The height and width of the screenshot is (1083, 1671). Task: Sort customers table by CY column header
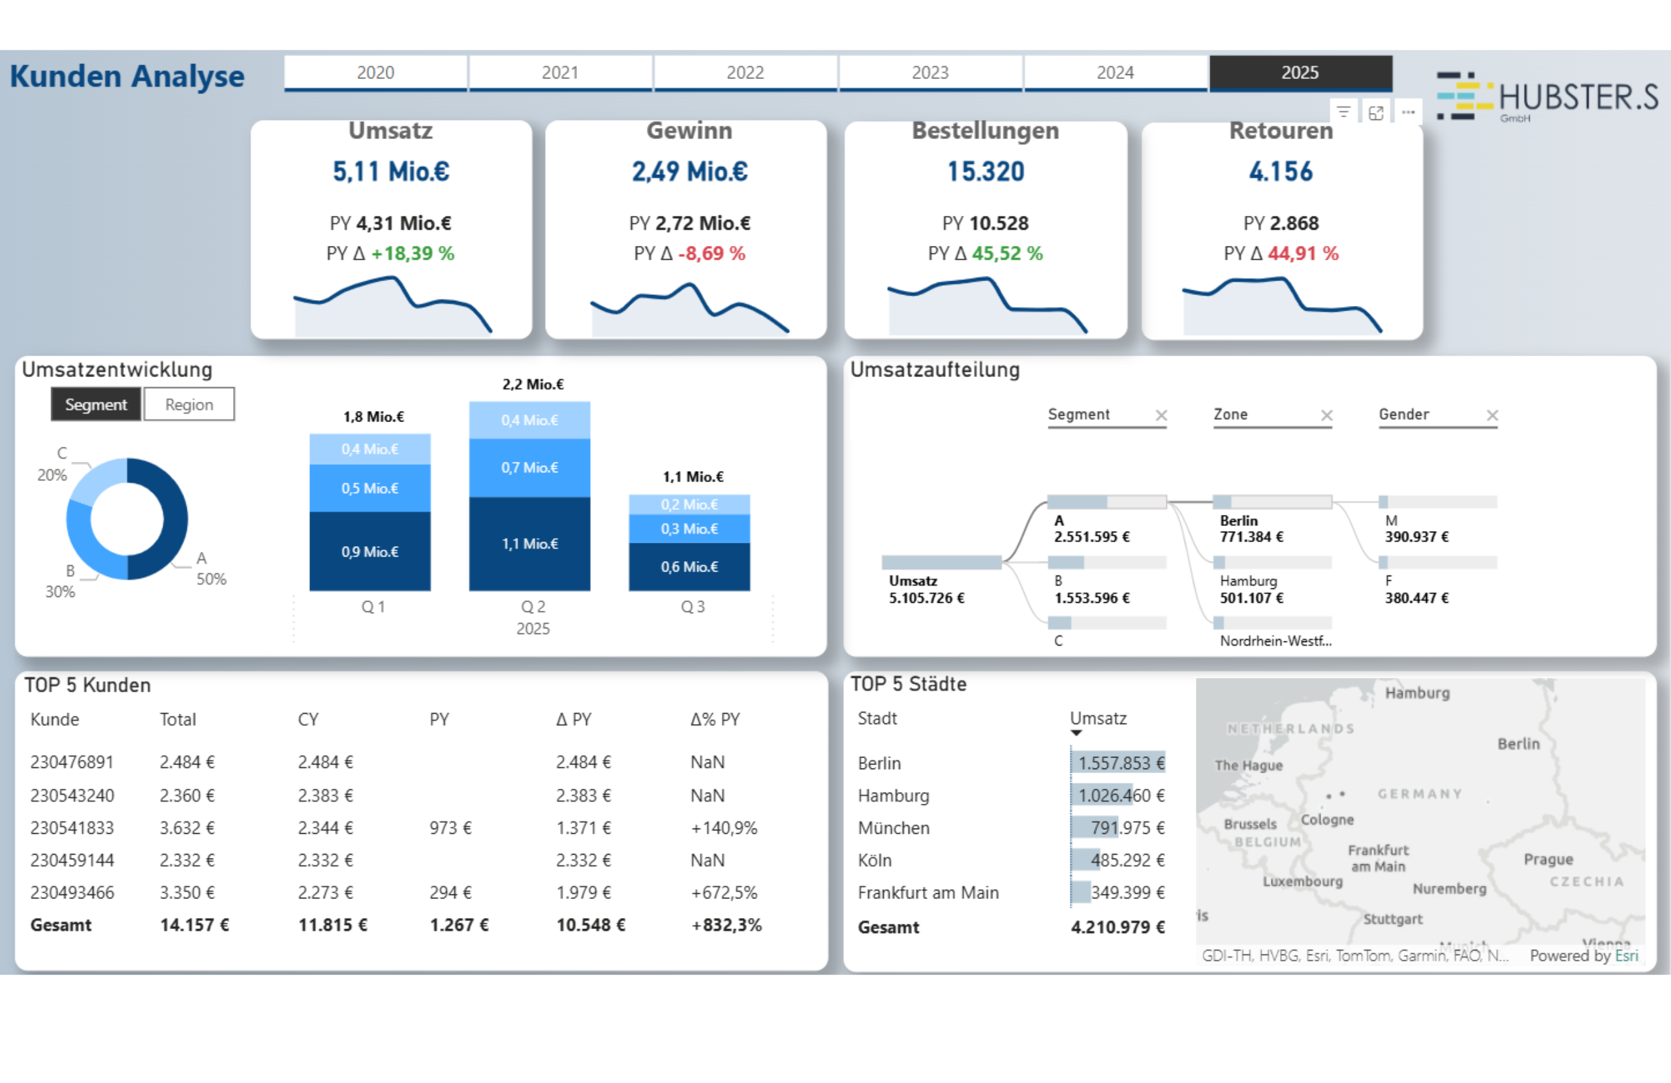(x=307, y=720)
